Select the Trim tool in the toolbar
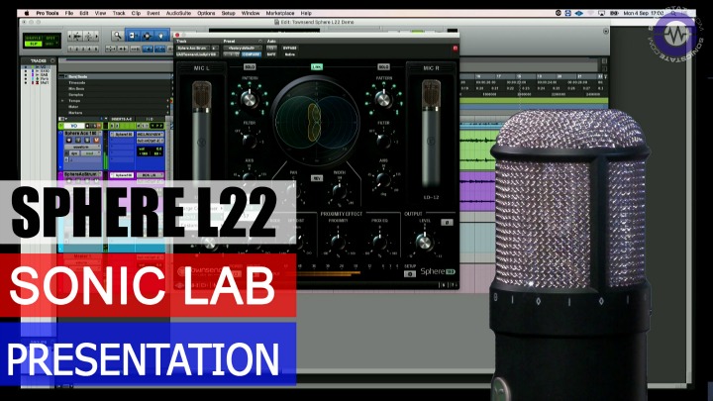The width and height of the screenshot is (713, 401). [133, 36]
